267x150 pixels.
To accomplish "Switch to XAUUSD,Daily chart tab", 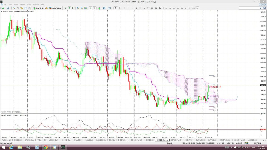I will (101, 140).
